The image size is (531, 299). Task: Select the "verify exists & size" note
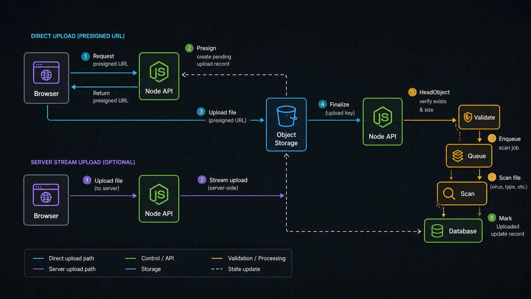[x=433, y=105]
